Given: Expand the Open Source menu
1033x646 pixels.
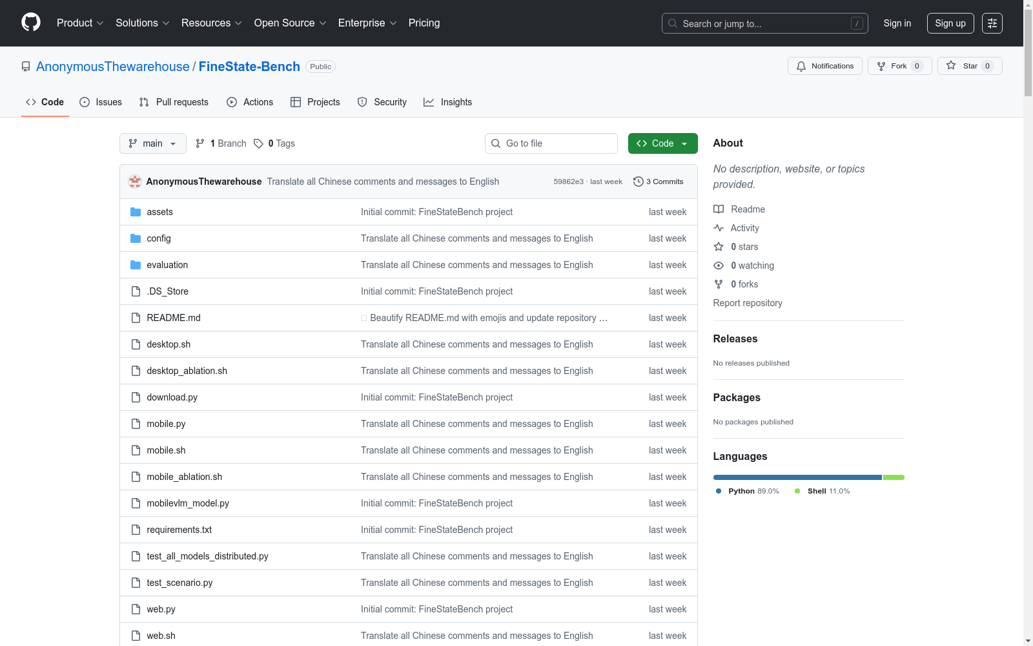Looking at the screenshot, I should (x=291, y=23).
